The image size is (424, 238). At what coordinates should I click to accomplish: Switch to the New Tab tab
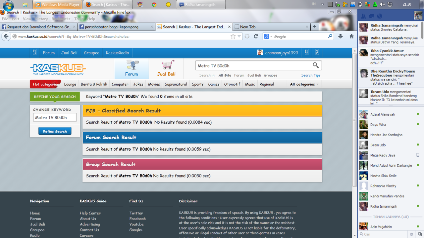(x=271, y=27)
